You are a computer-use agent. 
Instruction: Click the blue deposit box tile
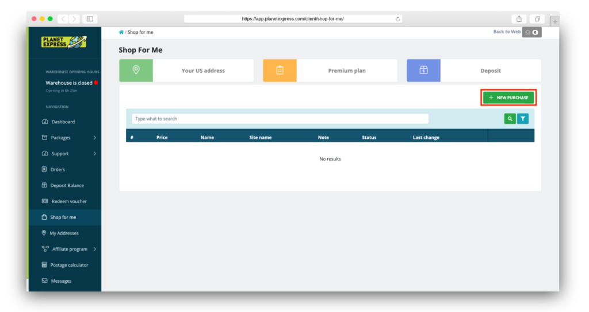[x=424, y=71]
